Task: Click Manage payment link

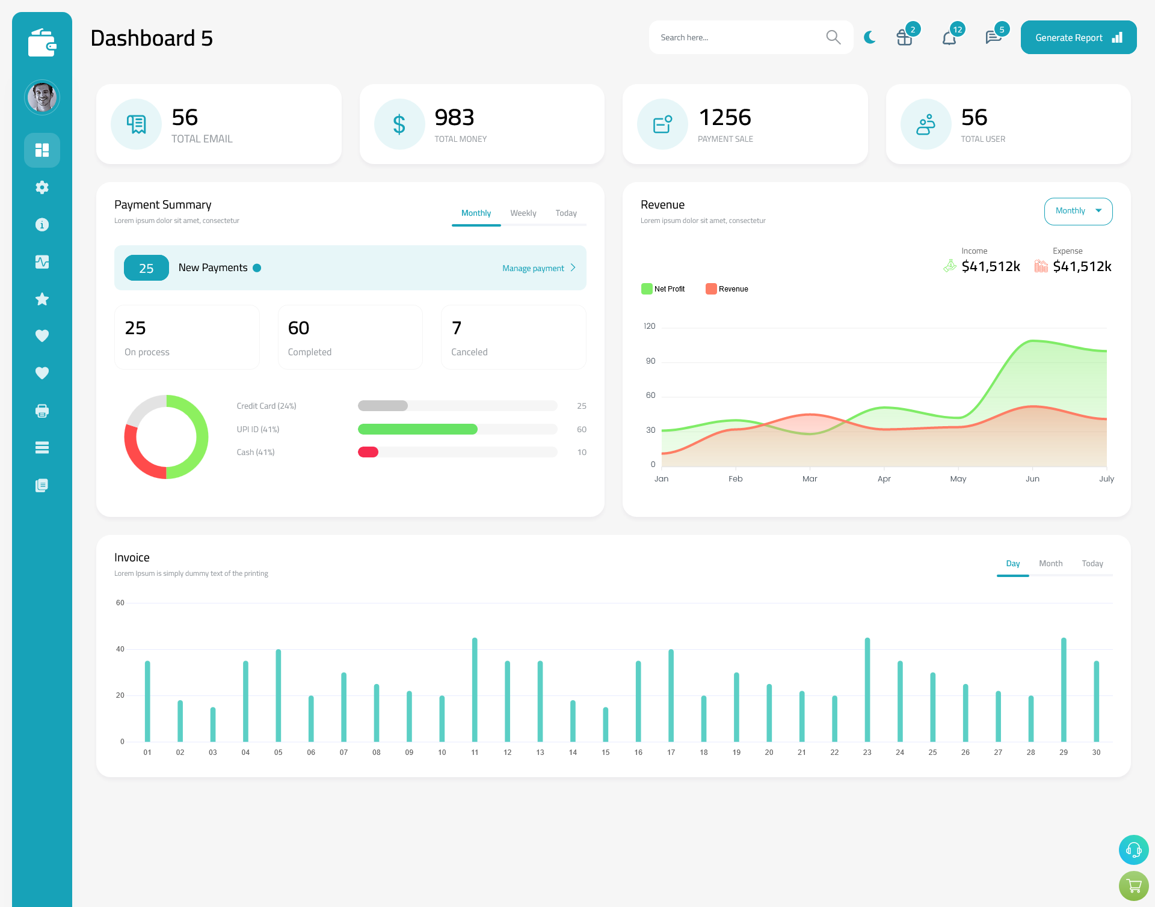Action: click(534, 268)
